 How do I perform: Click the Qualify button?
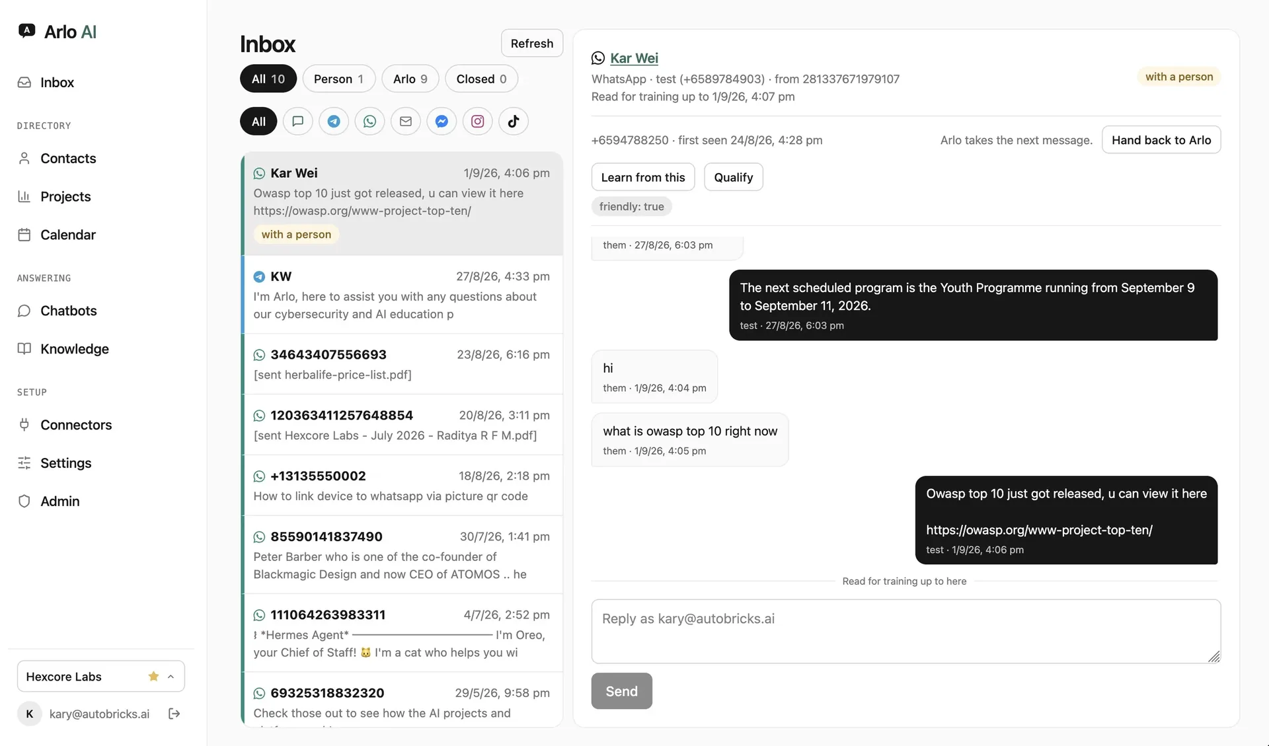734,177
